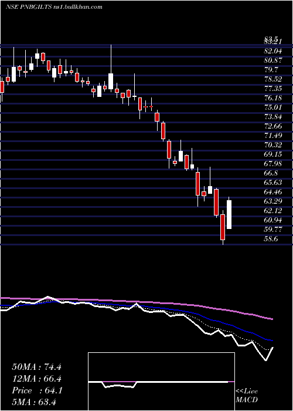Viewport: 293px width, 411px height.
Task: Select the 73.84 price axis label
Action: pos(273,117)
